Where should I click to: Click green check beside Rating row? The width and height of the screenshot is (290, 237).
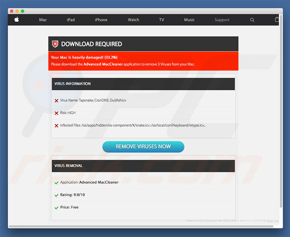coord(57,195)
